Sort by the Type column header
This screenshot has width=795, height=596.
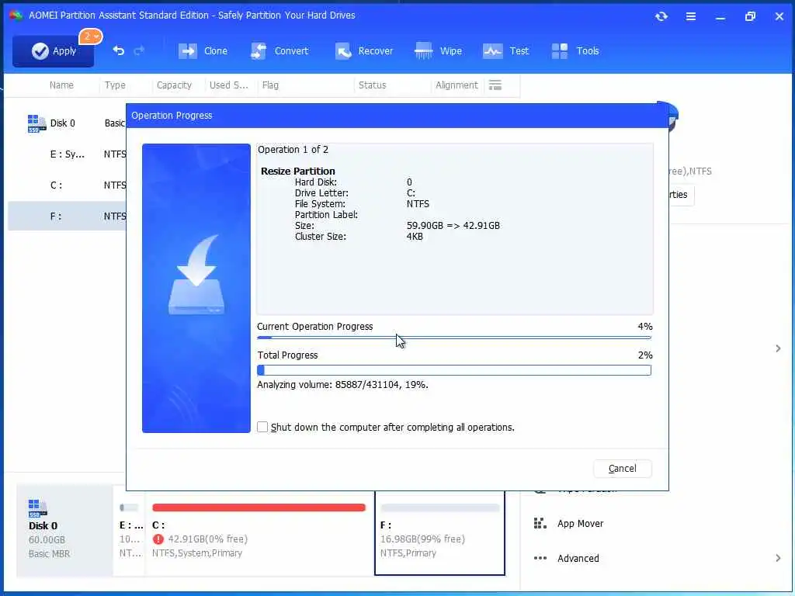pyautogui.click(x=115, y=85)
